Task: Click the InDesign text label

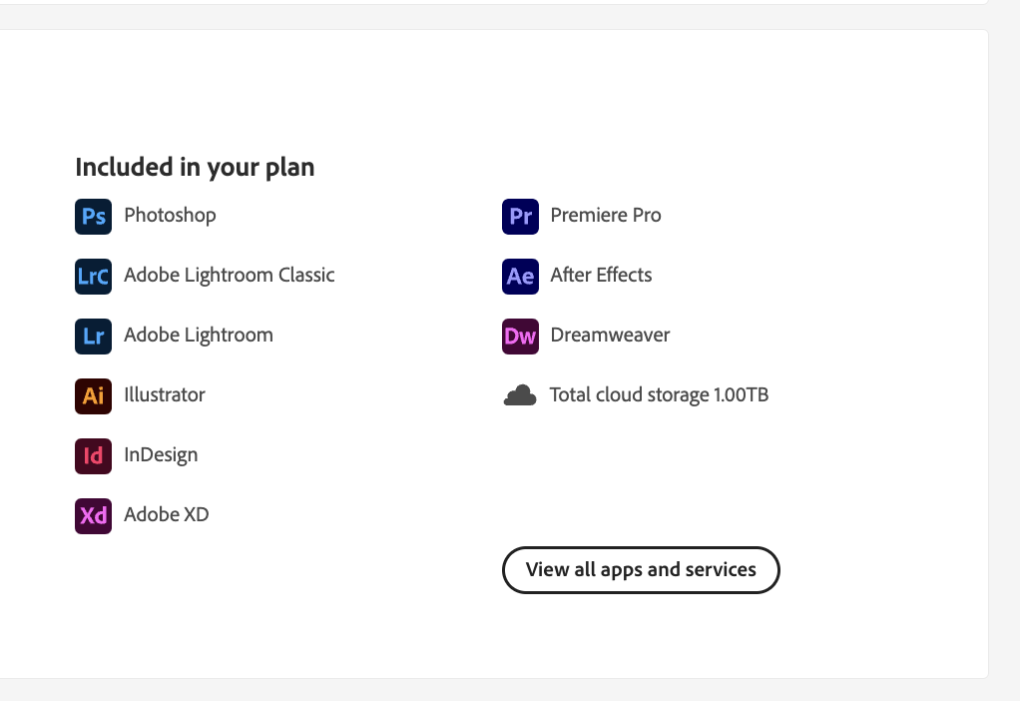Action: [161, 455]
